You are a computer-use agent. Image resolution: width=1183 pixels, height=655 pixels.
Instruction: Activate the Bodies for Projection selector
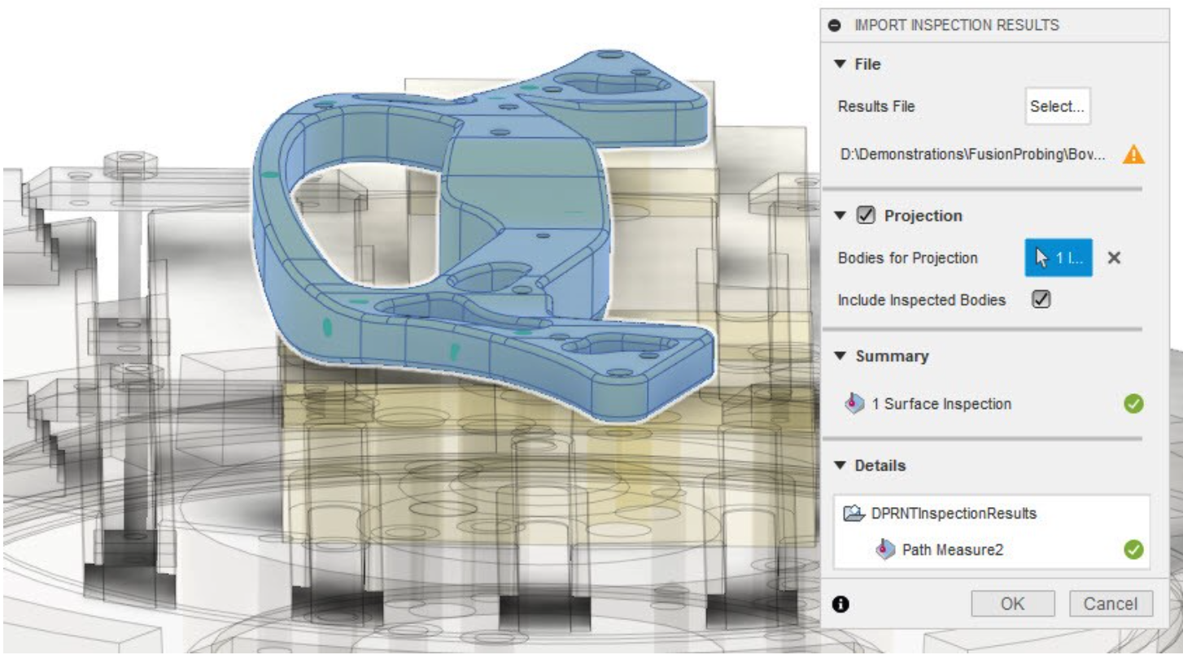coord(1058,258)
